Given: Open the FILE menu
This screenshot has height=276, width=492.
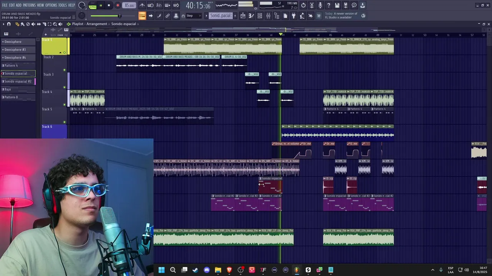Looking at the screenshot, I should (x=5, y=5).
